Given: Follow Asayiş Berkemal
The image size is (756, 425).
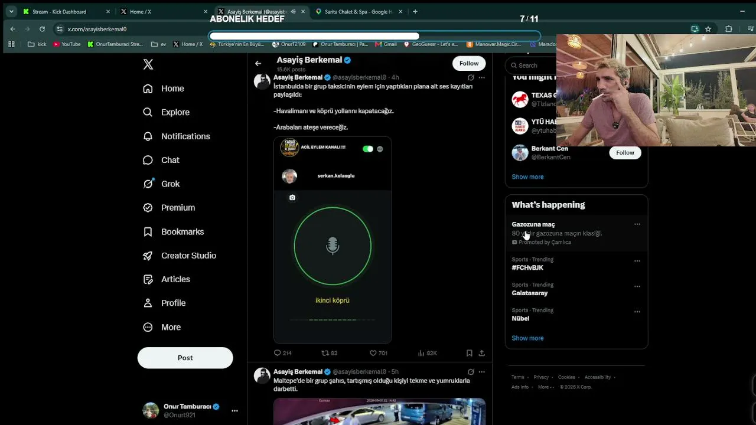Looking at the screenshot, I should [469, 63].
